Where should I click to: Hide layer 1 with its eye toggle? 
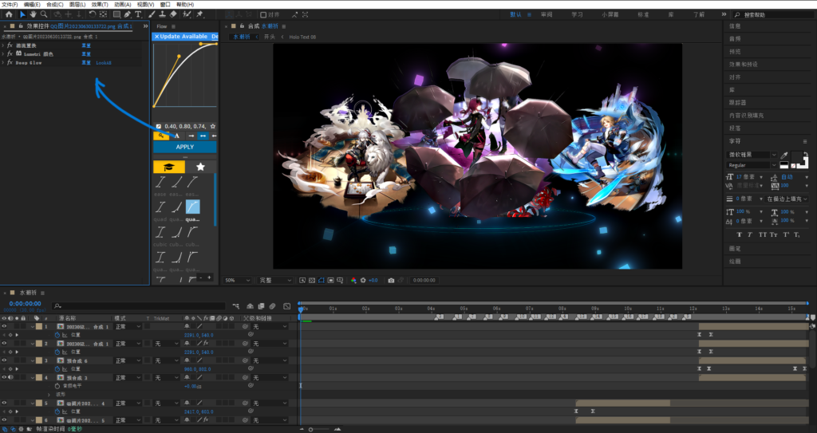[x=4, y=327]
